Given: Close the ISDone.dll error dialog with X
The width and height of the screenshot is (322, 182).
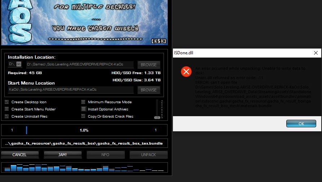Looking at the screenshot, I should tap(316, 53).
